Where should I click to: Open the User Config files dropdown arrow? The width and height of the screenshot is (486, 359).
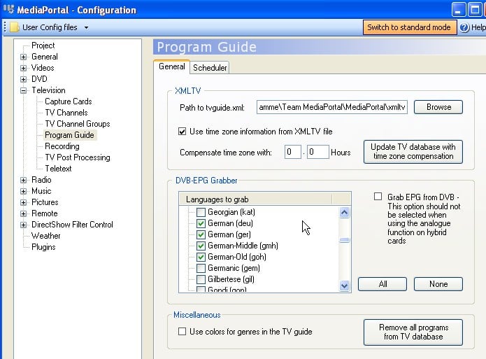86,28
